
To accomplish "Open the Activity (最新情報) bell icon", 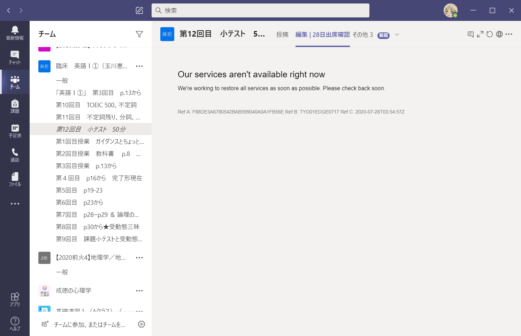I will coord(15,33).
